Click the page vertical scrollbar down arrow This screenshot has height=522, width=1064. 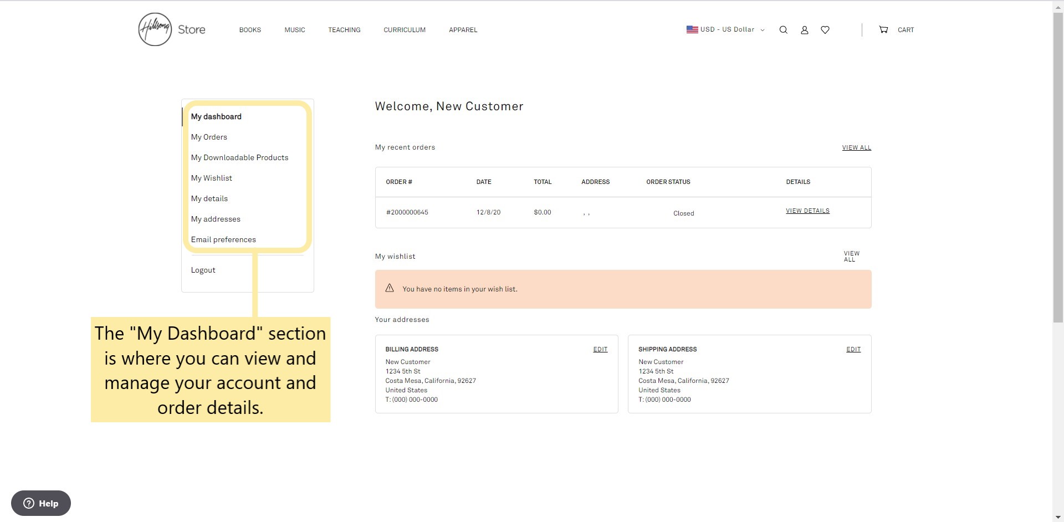[1058, 517]
